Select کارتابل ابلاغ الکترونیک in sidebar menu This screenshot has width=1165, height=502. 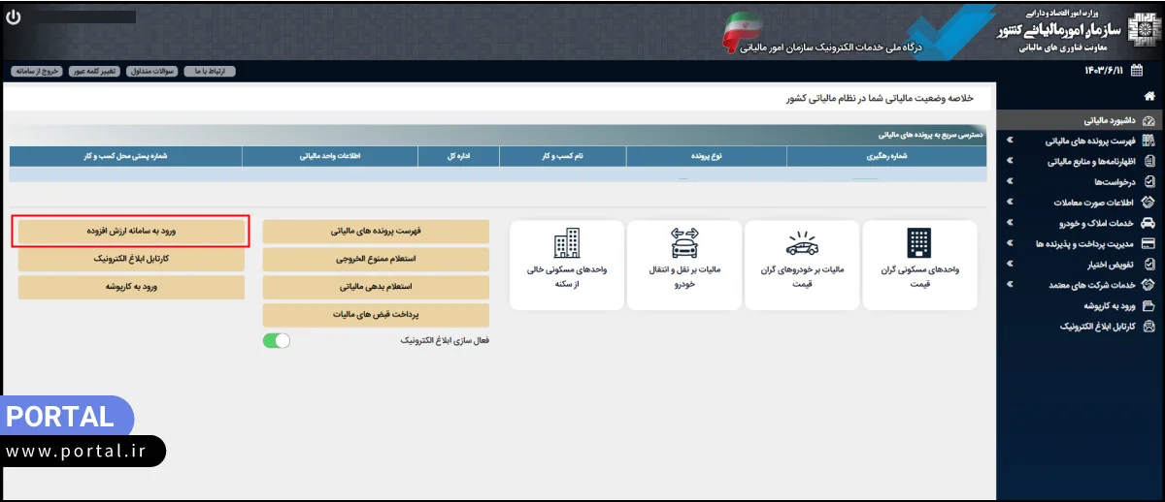[x=1098, y=327]
